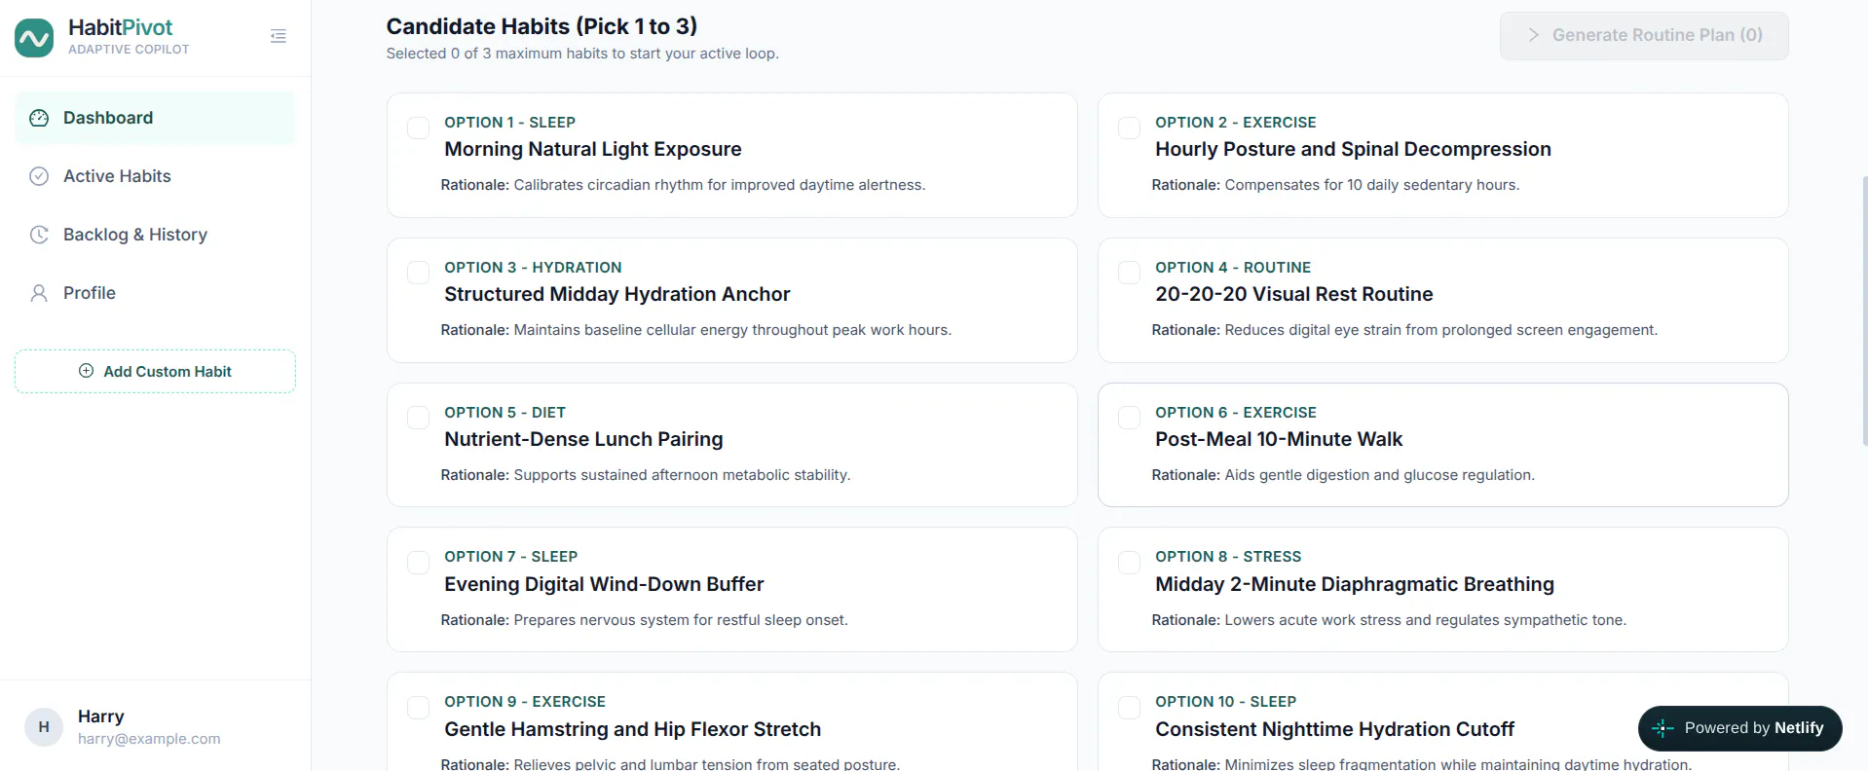The height and width of the screenshot is (771, 1868).
Task: Click the OPTION 5 - DIET label
Action: click(504, 413)
